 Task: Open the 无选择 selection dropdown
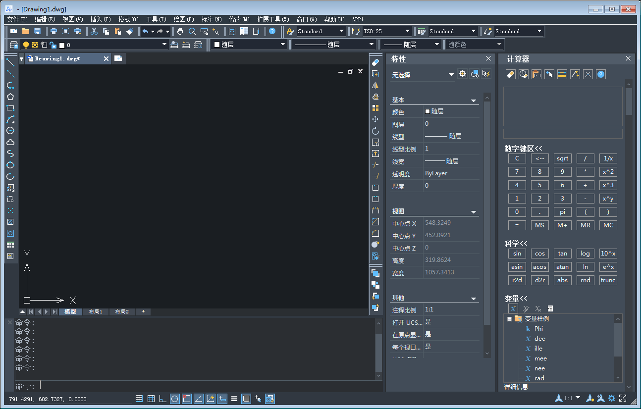coord(451,75)
